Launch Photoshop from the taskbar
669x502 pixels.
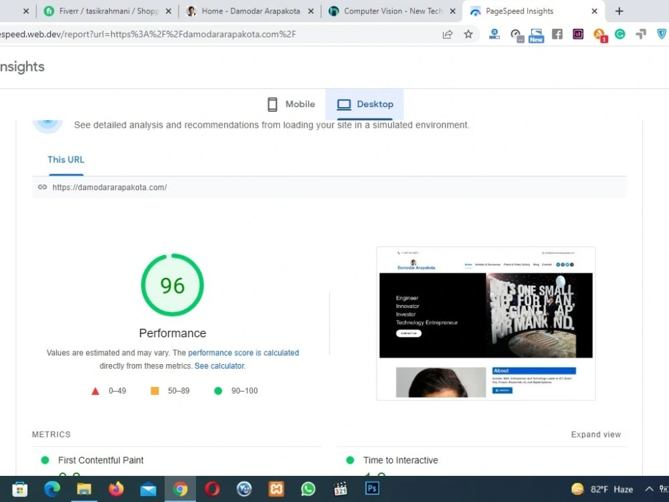click(x=372, y=489)
